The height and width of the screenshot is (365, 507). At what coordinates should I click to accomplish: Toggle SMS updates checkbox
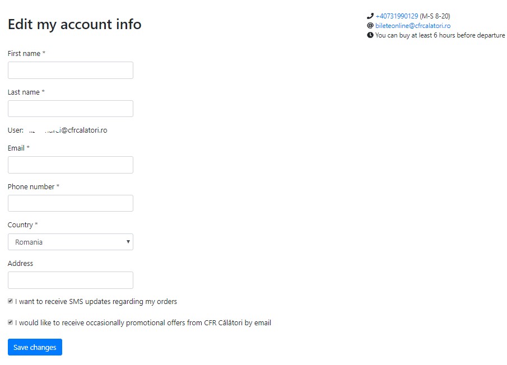pos(10,301)
